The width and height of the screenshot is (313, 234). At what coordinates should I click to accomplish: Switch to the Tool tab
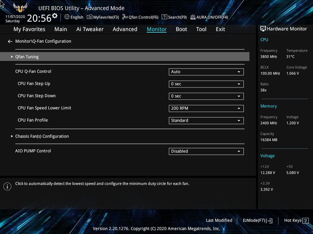click(x=201, y=29)
